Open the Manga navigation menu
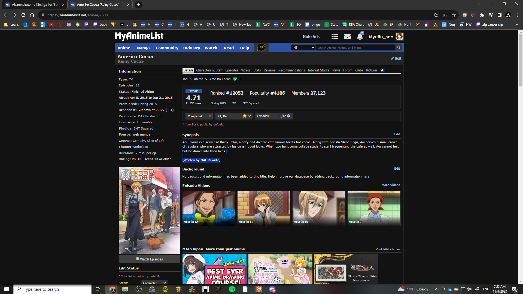523x294 pixels. pyautogui.click(x=143, y=48)
